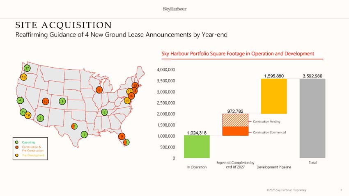349x196 pixels.
Task: Select yellow marker 13 in Virginia area
Action: tap(127, 100)
